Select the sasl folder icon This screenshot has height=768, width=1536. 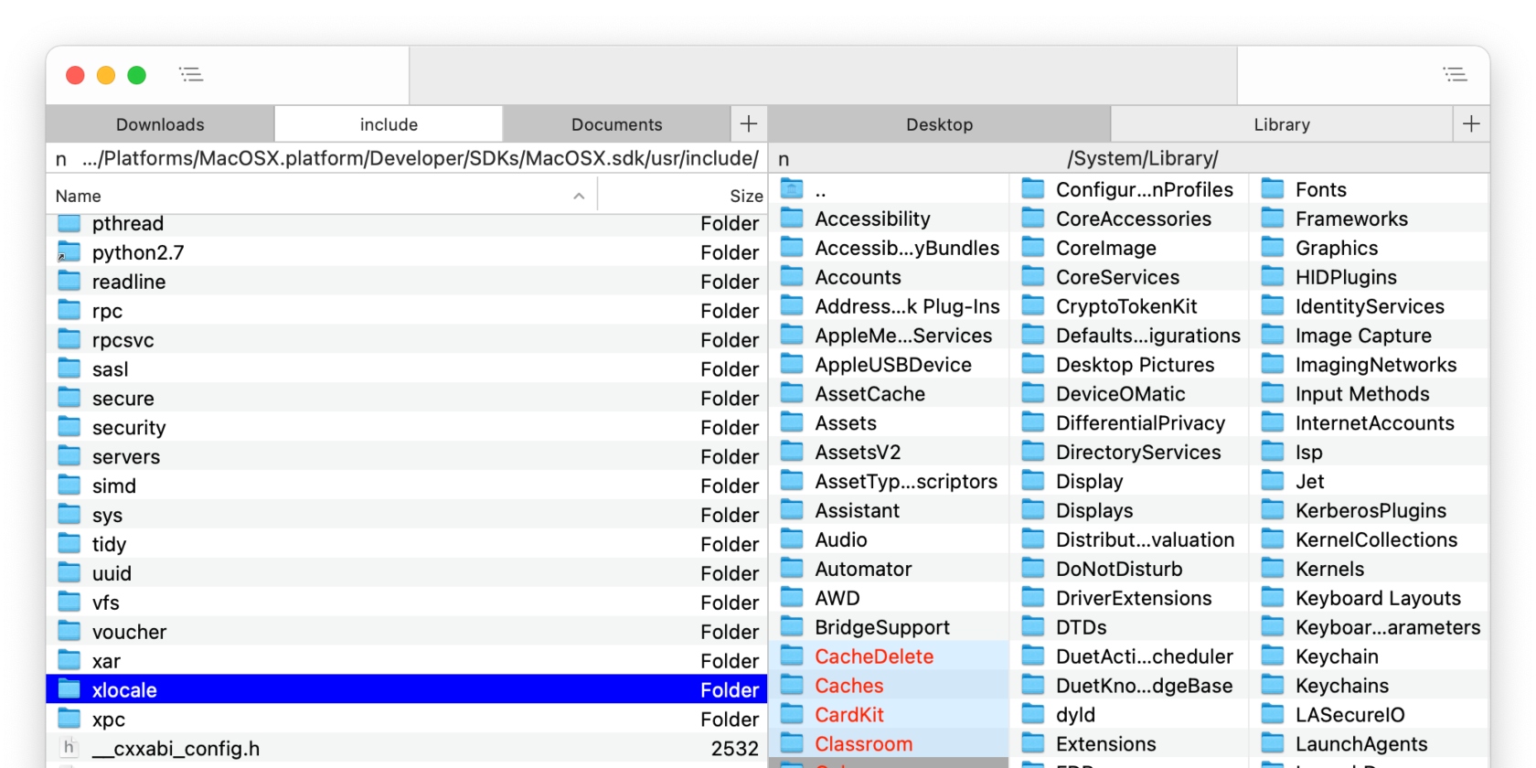point(69,368)
